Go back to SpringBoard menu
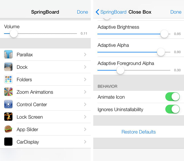The image size is (184, 161). coord(111,12)
